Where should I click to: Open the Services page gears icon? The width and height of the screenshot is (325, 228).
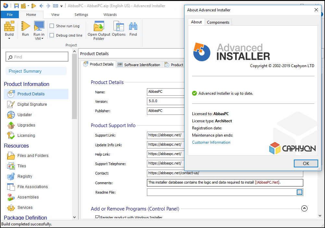[11, 207]
